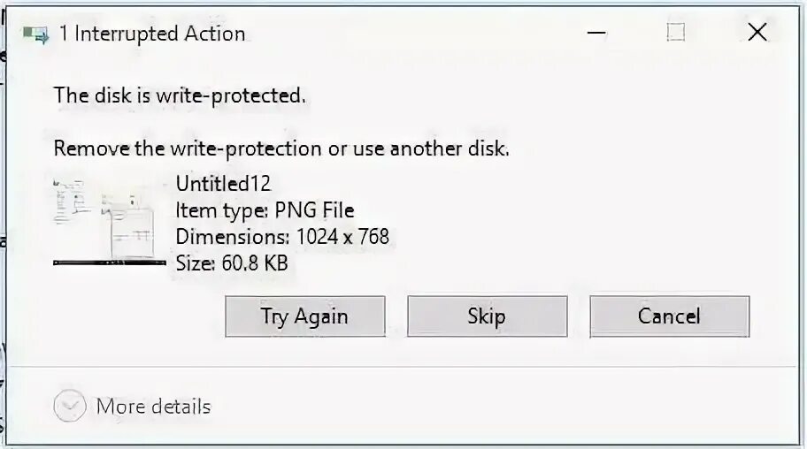Click the "Size: 60.8 KB" text
This screenshot has height=449, width=807.
pos(231,263)
